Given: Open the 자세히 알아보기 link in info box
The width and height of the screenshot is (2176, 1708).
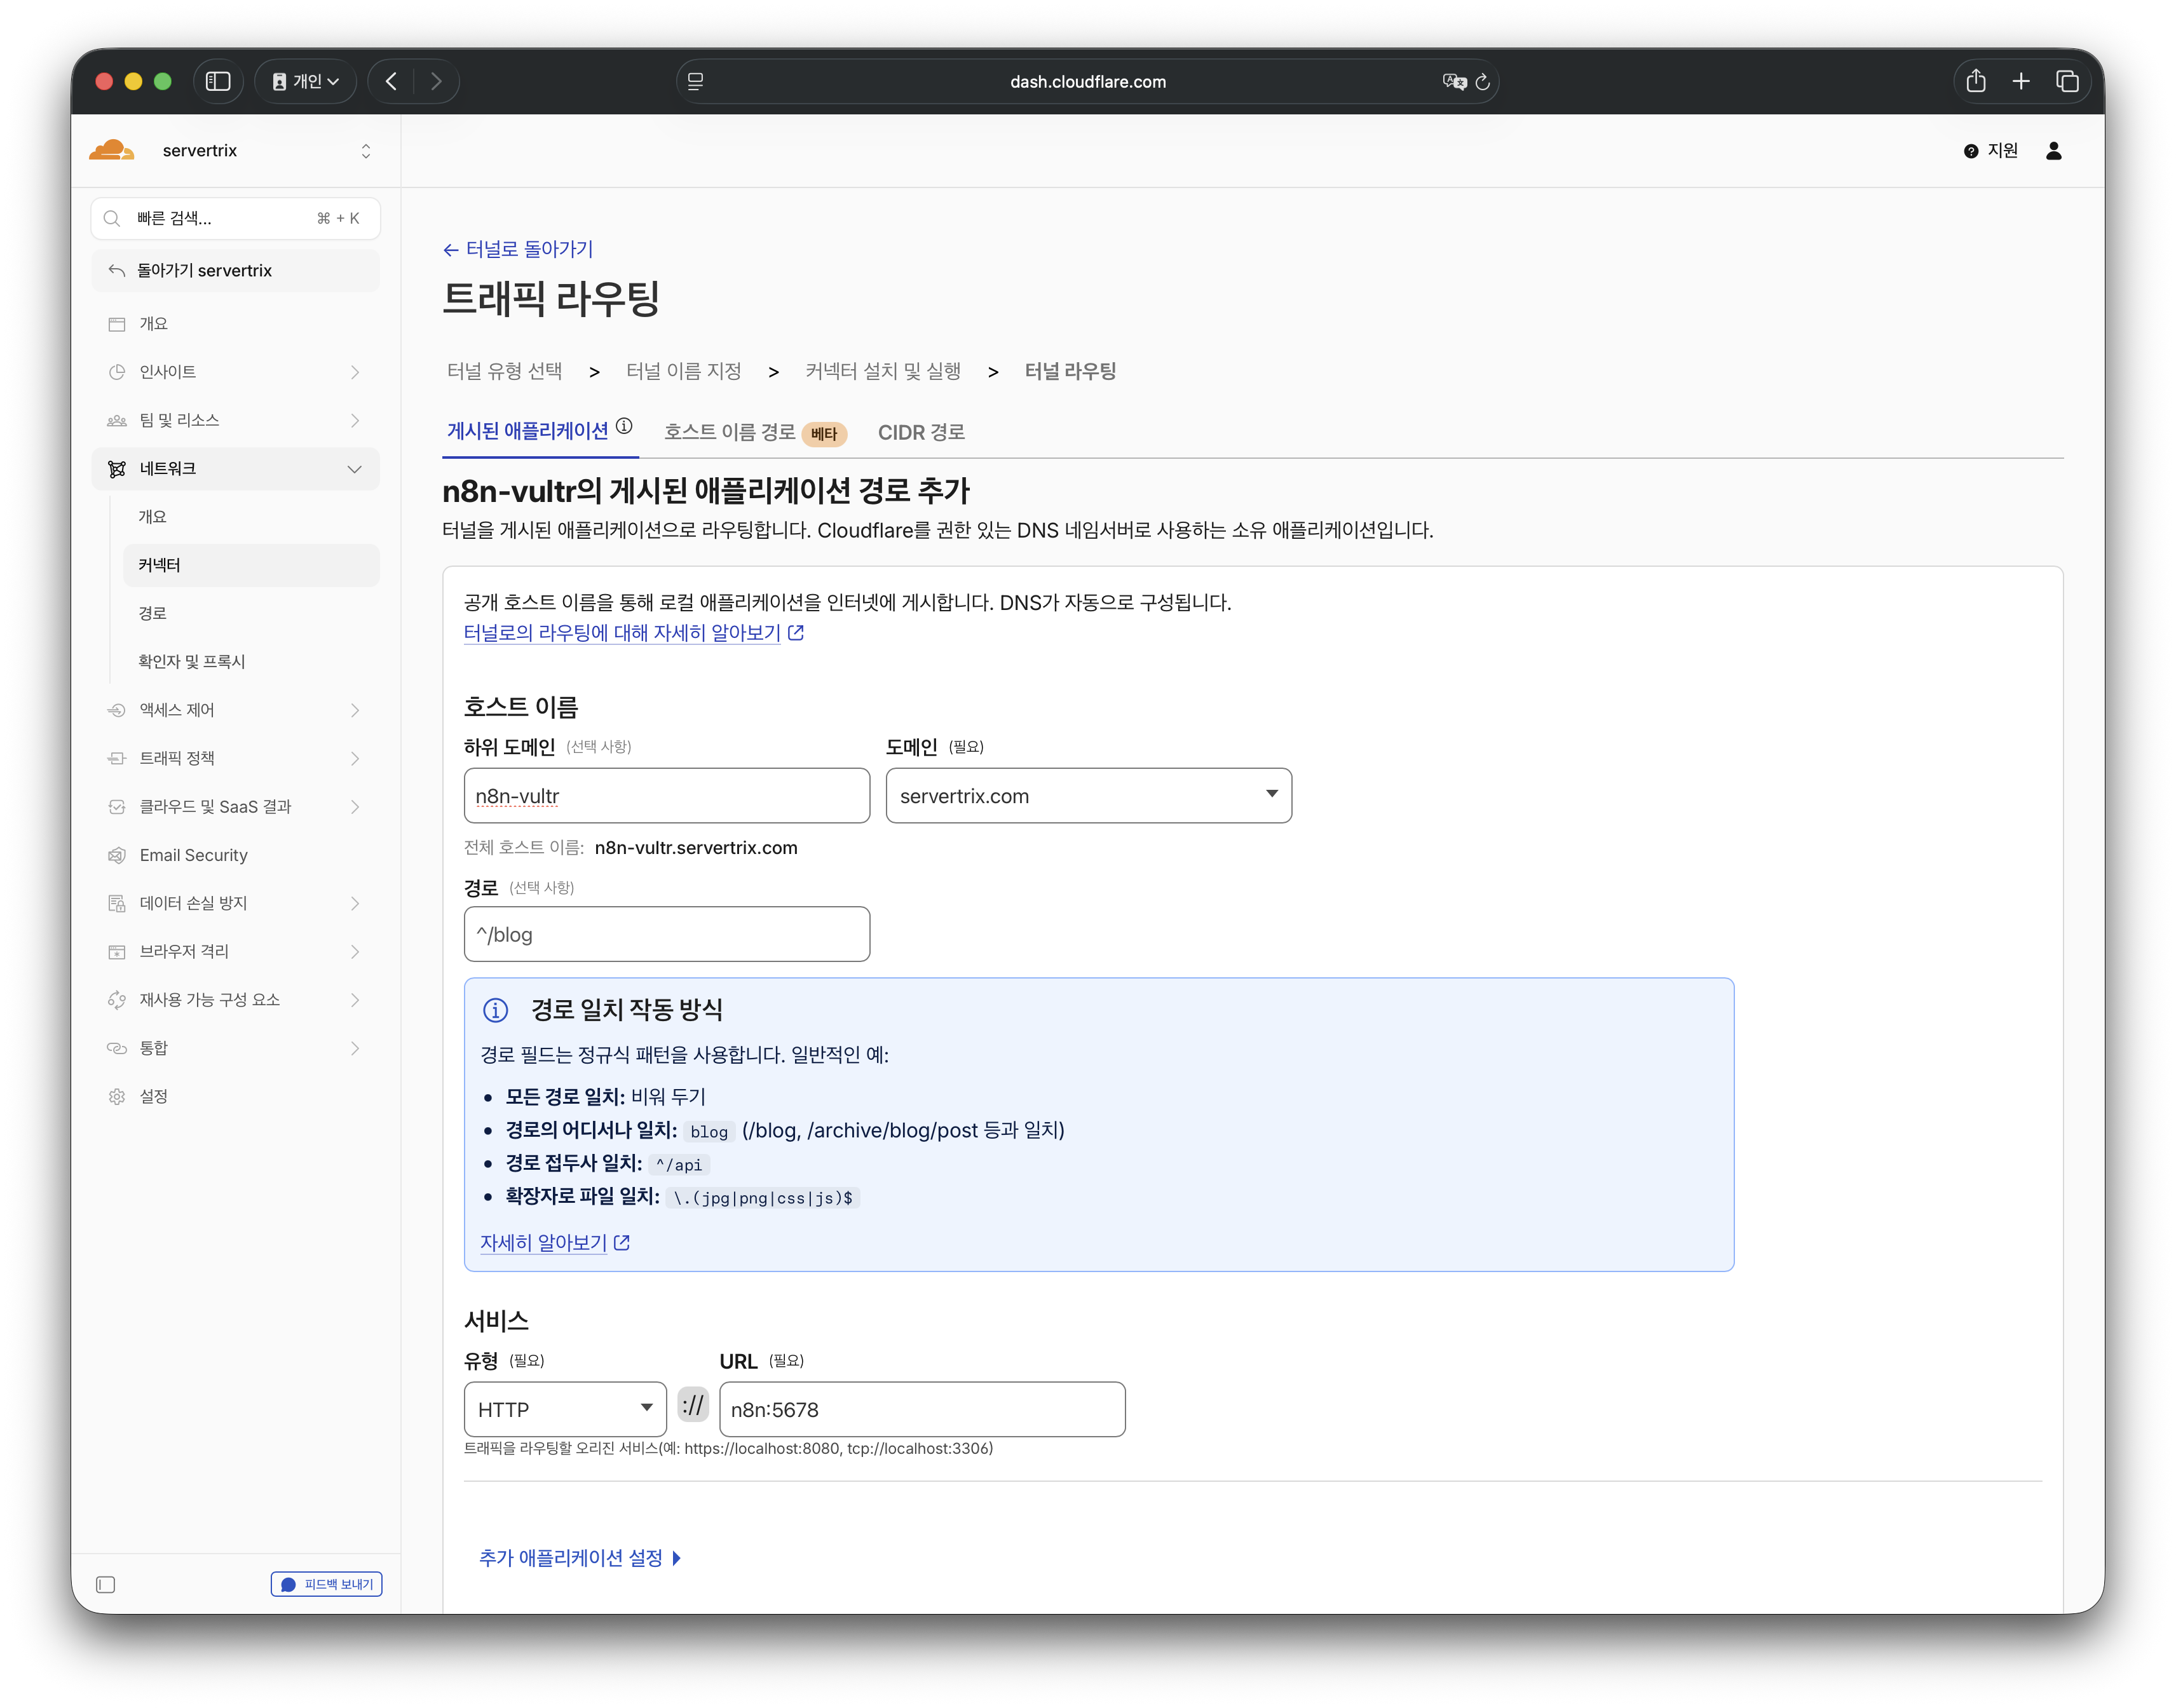Looking at the screenshot, I should point(555,1242).
